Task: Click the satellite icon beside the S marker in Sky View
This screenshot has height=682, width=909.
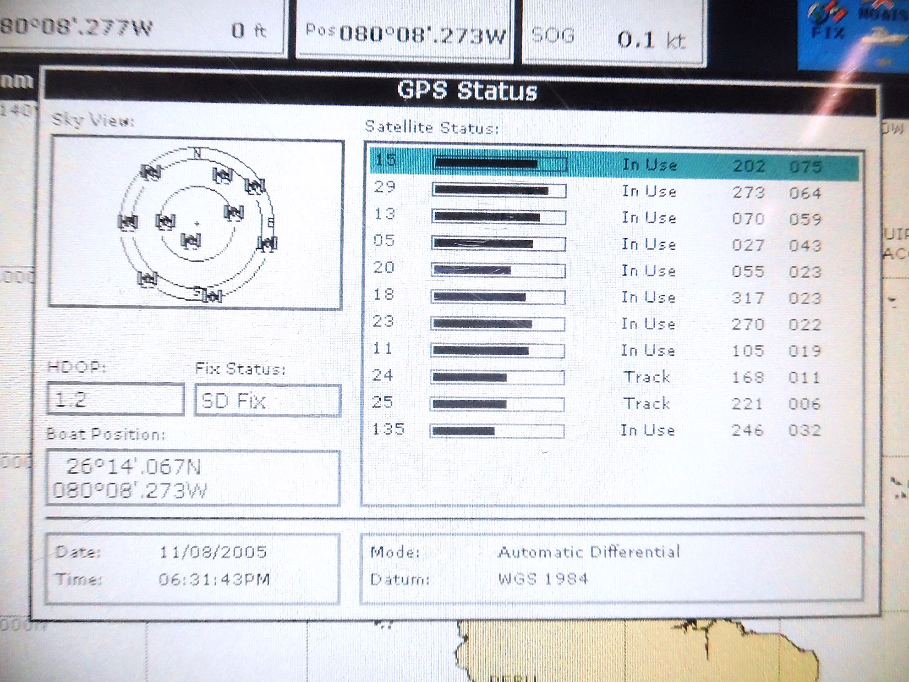Action: coord(213,296)
